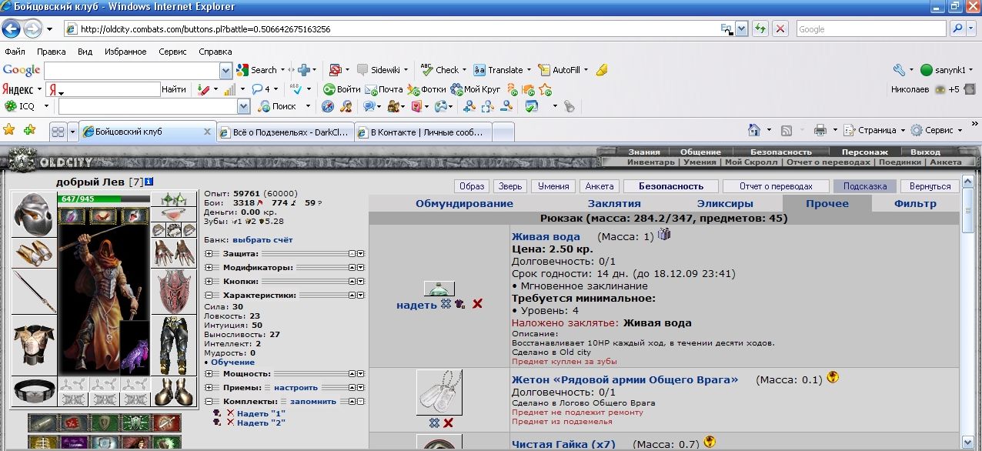This screenshot has width=982, height=451.
Task: Click the browser Back arrow
Action: point(11,29)
